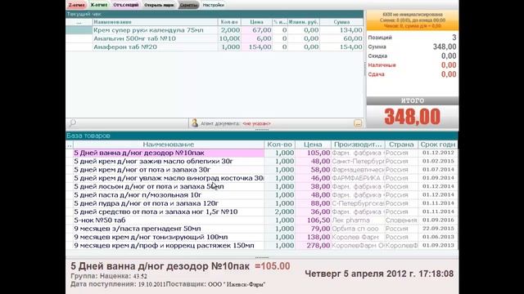The height and width of the screenshot is (294, 524).
Task: Click the agent person icon beside 'Агент документа'
Action: tap(195, 123)
